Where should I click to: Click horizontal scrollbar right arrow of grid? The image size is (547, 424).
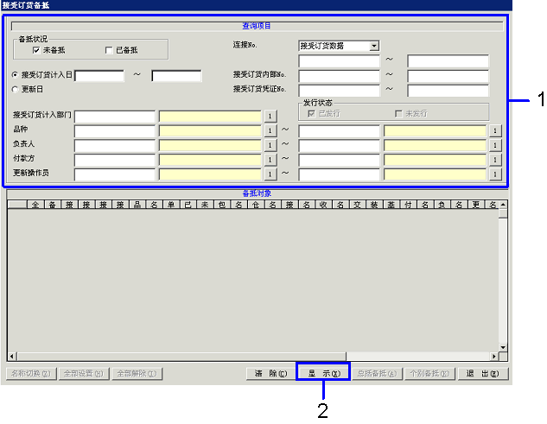[x=493, y=356]
